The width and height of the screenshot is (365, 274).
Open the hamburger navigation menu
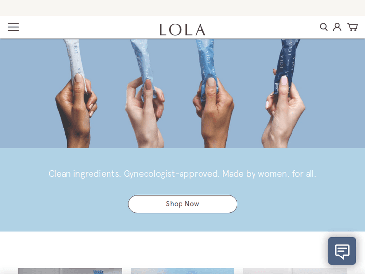14,27
